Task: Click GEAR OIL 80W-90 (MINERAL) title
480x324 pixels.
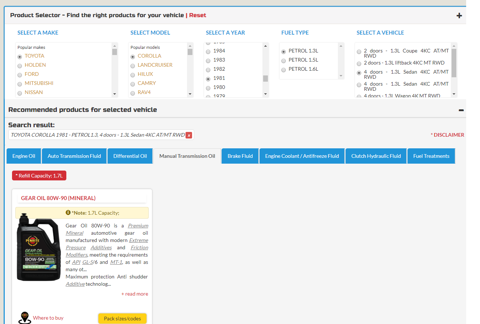Action: click(58, 198)
